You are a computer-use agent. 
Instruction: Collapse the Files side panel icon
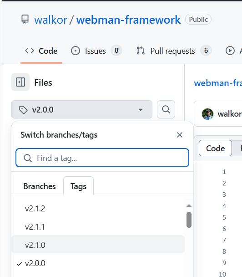(x=20, y=82)
